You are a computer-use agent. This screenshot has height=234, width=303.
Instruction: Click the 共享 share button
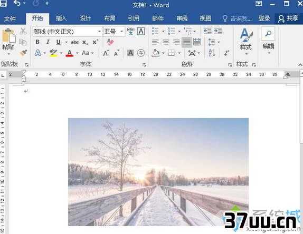click(x=288, y=18)
